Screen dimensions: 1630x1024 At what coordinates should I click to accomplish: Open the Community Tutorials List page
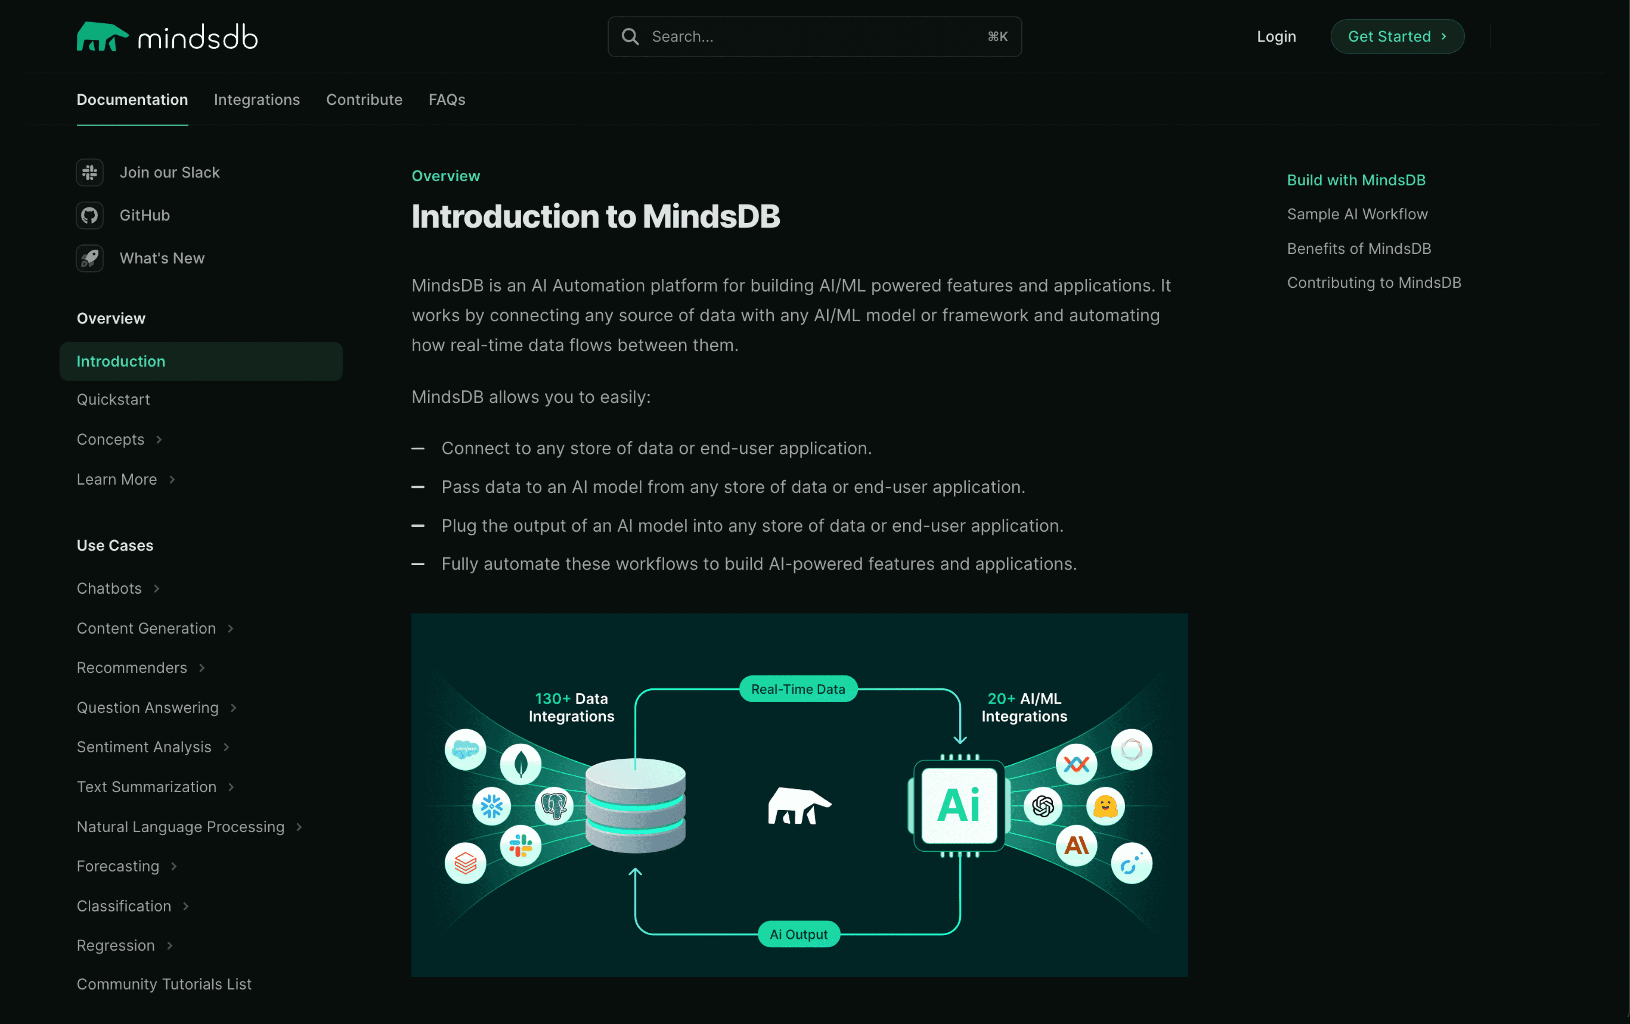pos(164,984)
